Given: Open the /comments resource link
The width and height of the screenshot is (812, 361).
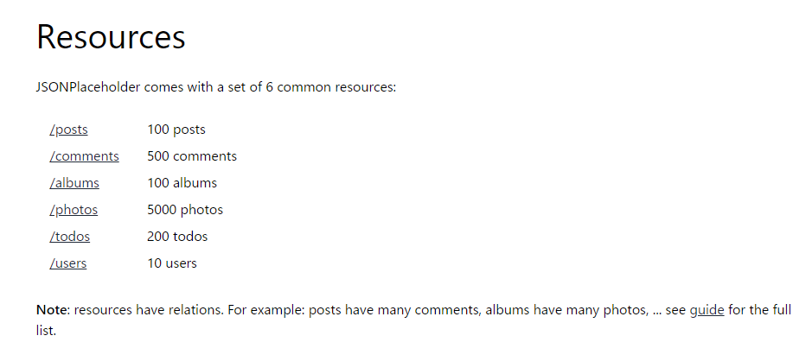Looking at the screenshot, I should [84, 157].
